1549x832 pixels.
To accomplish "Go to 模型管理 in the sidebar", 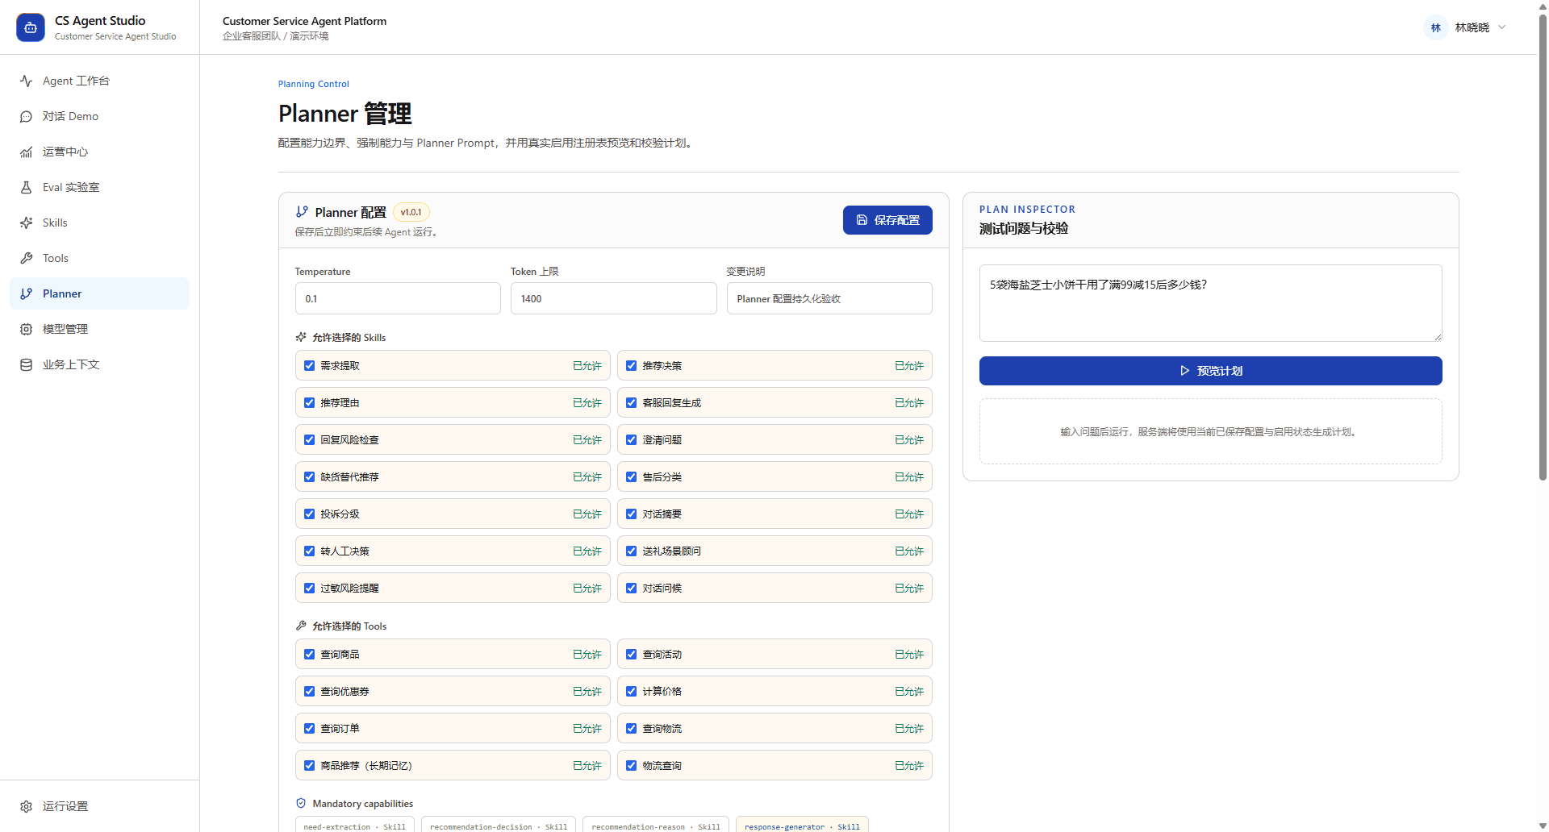I will click(99, 329).
